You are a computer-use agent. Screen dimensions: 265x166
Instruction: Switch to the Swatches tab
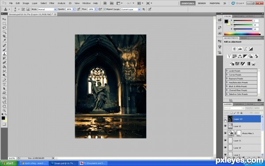click(238, 16)
